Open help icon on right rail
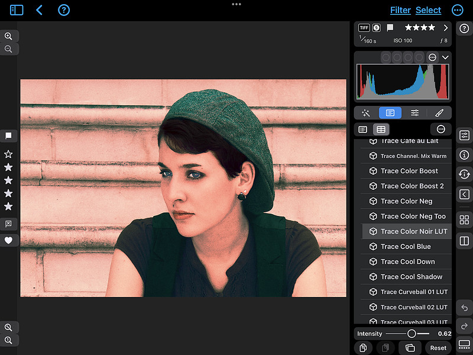473x355 pixels. (x=464, y=28)
